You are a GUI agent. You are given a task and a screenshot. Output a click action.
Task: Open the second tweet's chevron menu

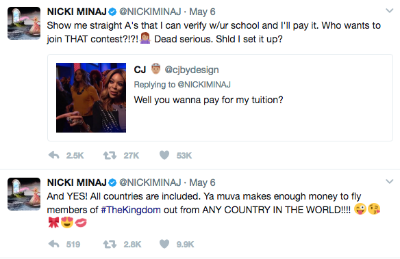389,181
